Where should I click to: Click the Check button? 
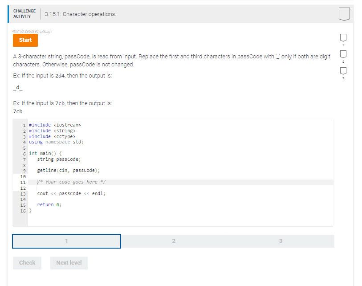tap(27, 263)
